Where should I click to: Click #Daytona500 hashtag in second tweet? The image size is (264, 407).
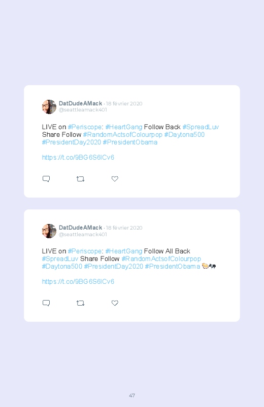click(62, 266)
